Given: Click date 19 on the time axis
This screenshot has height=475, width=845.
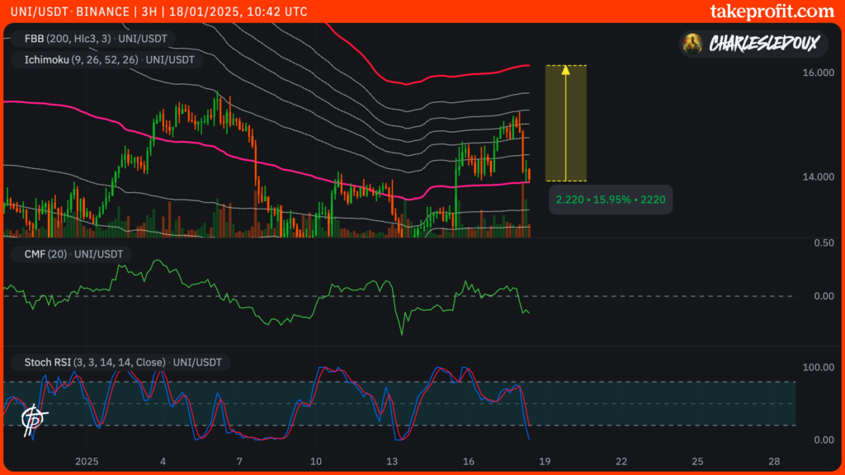Looking at the screenshot, I should point(545,460).
